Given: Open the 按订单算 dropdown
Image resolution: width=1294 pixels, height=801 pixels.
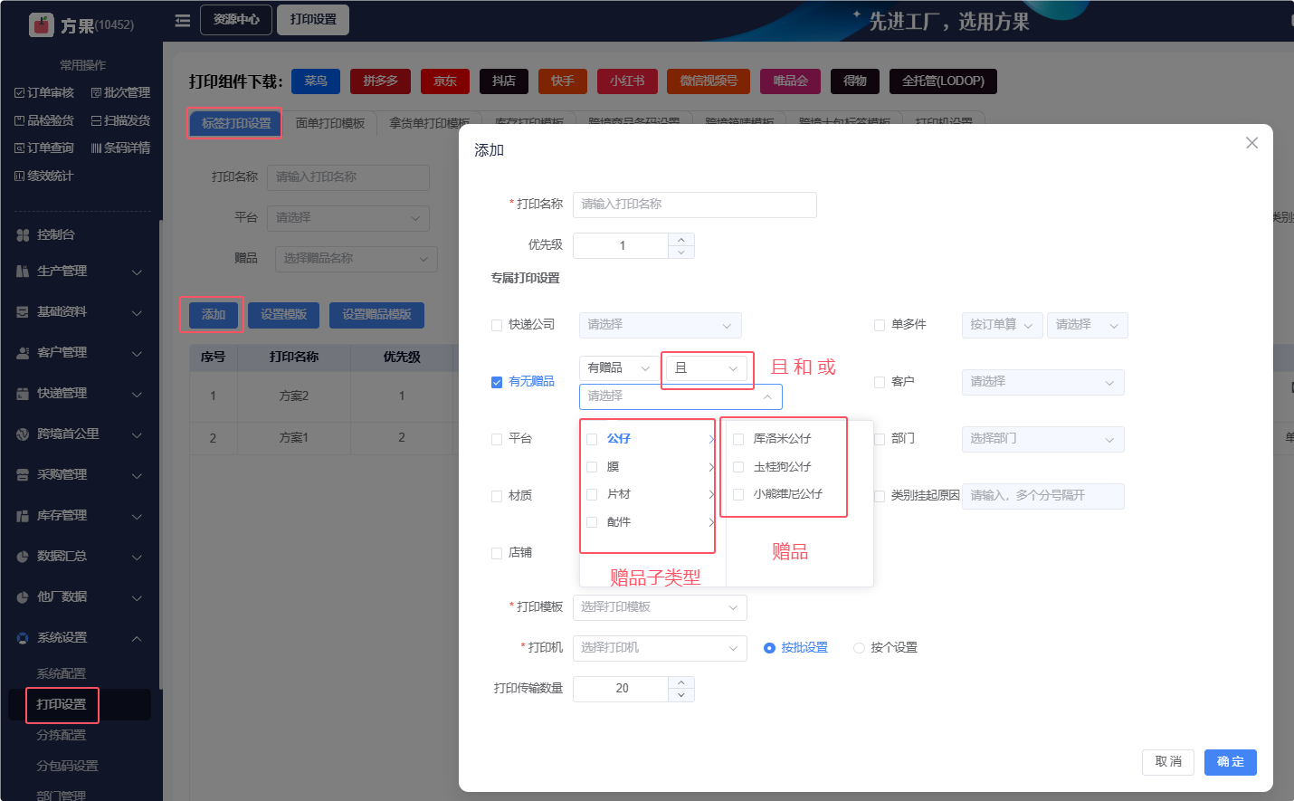Looking at the screenshot, I should (1003, 325).
